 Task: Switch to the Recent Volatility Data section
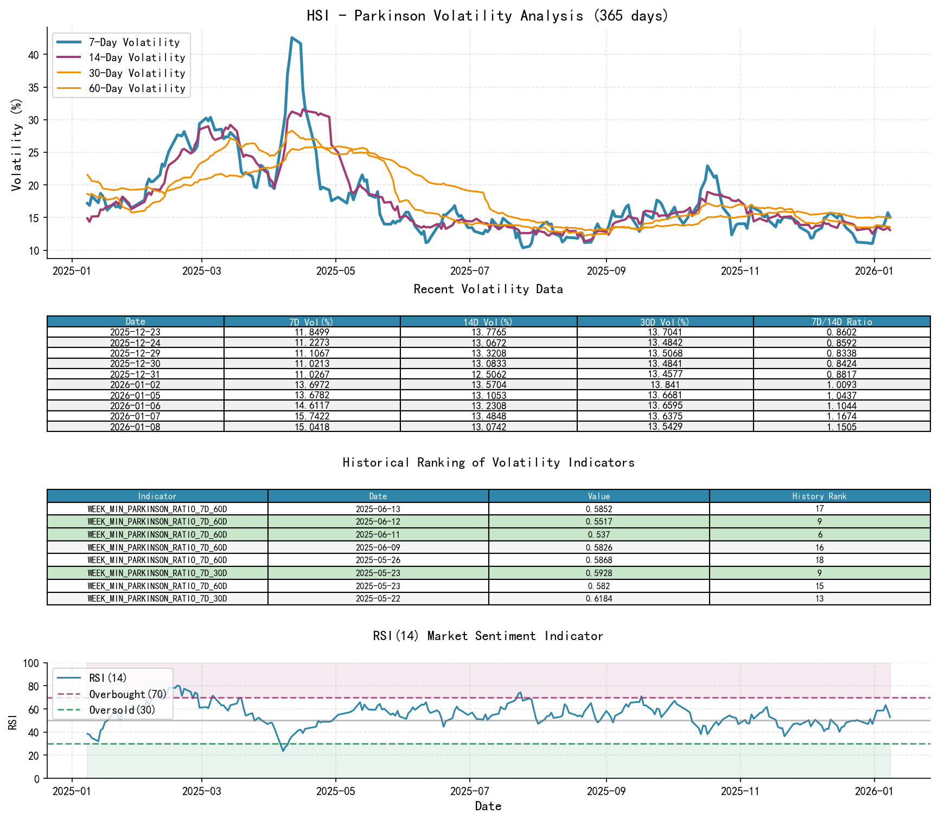[487, 289]
